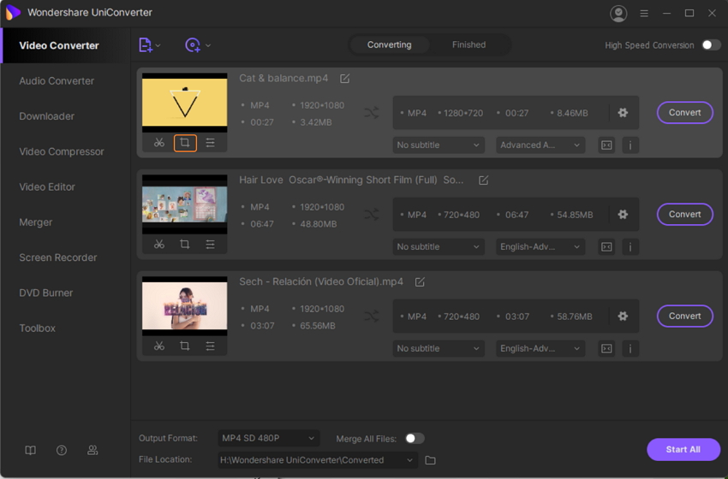The width and height of the screenshot is (728, 479).
Task: Click the help question mark icon
Action: 62,450
